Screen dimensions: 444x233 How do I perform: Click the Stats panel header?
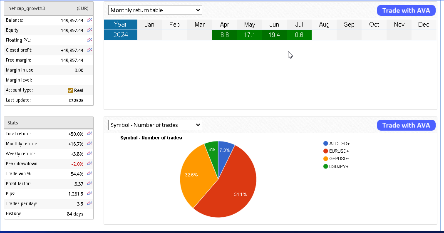pos(49,123)
